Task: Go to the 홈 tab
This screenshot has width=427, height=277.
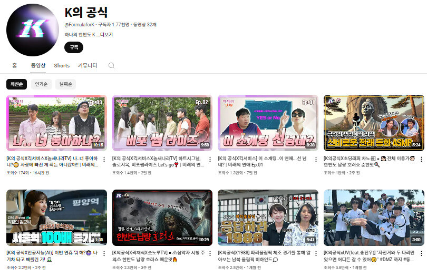Action: tap(15, 66)
